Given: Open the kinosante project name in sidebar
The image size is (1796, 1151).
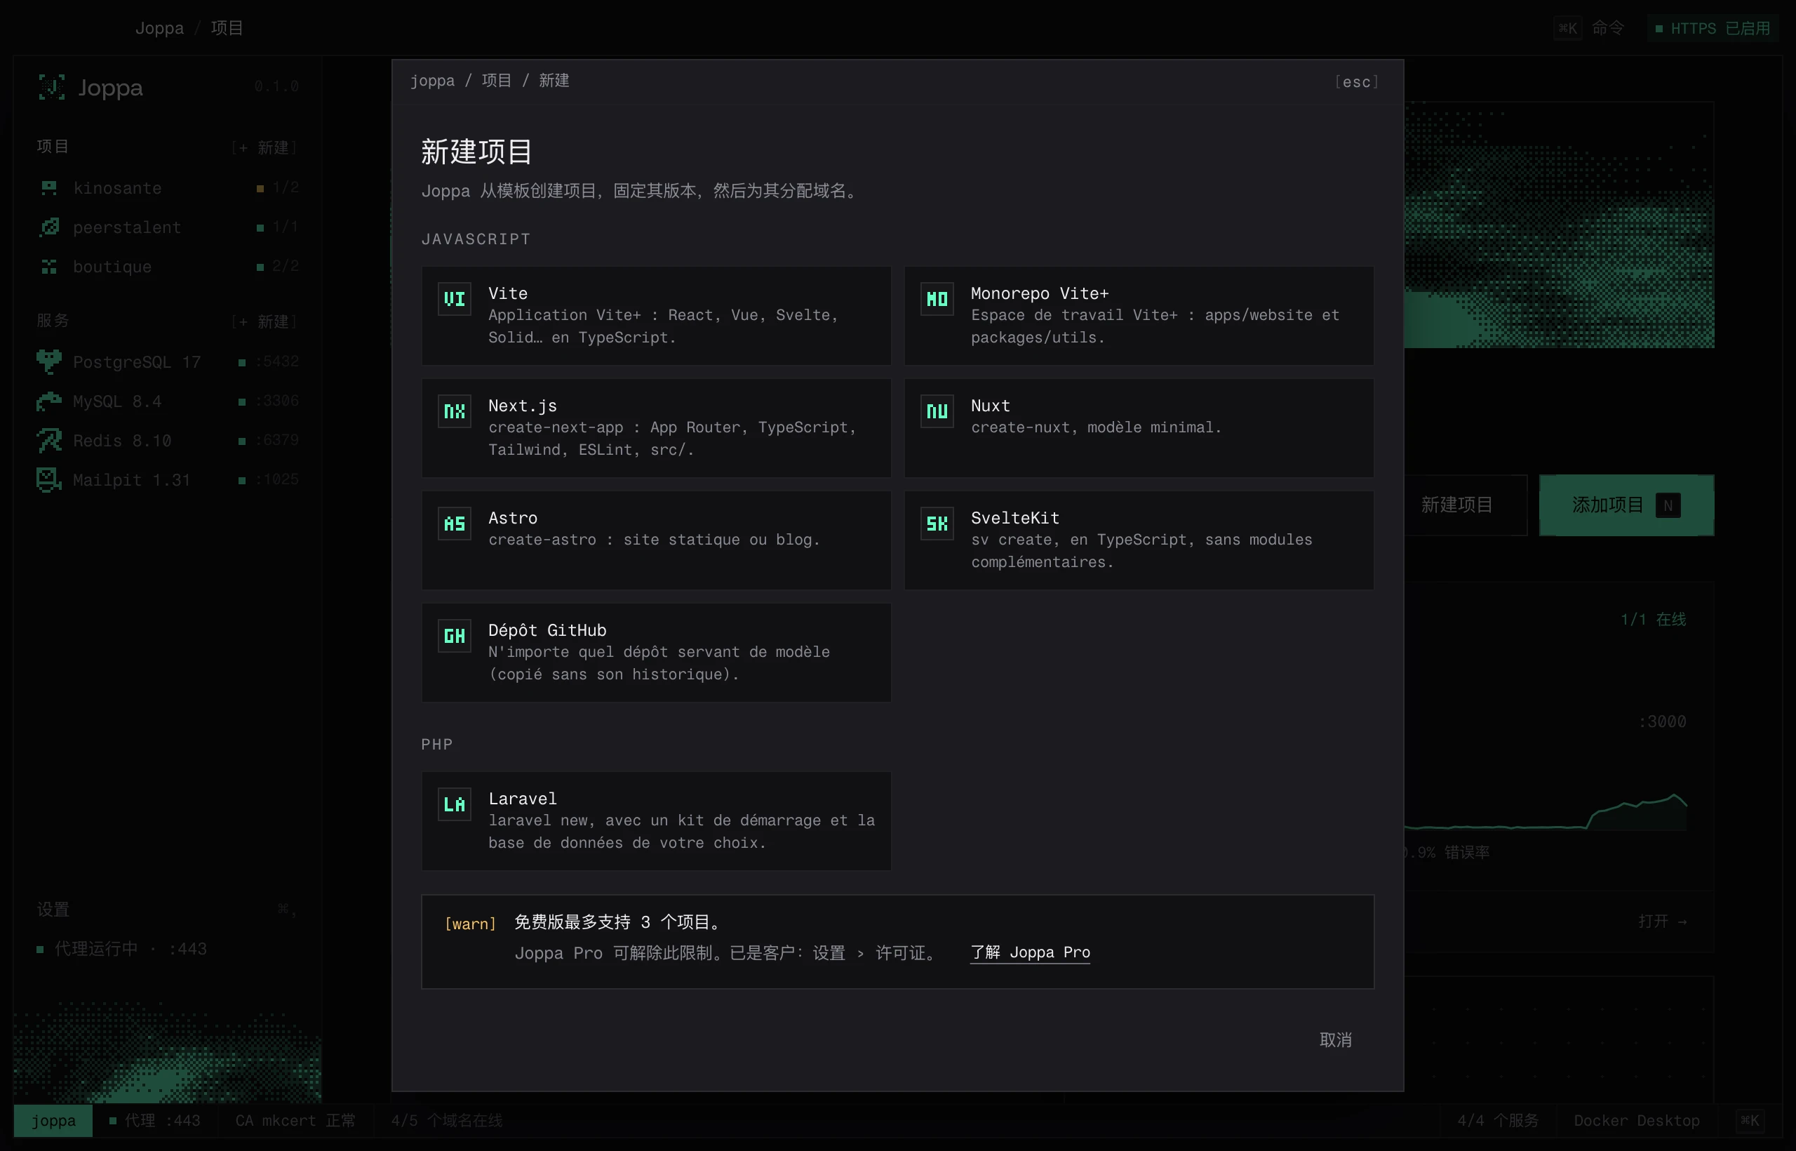Looking at the screenshot, I should 117,188.
